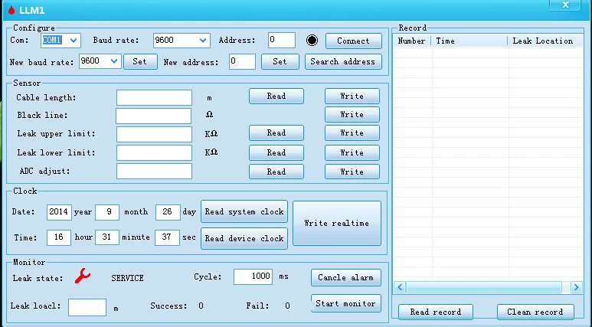This screenshot has height=327, width=592.
Task: Click Read button for Cable length
Action: tap(276, 96)
